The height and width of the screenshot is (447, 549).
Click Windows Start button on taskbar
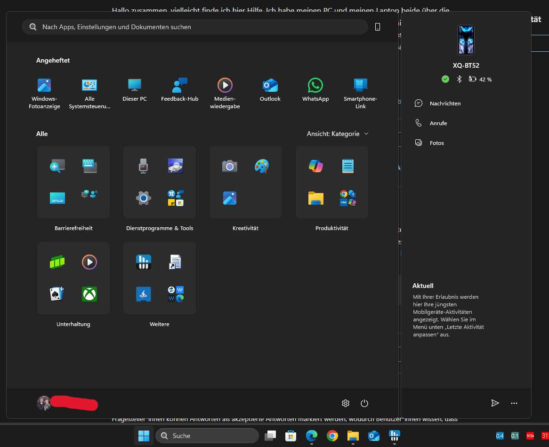[144, 436]
